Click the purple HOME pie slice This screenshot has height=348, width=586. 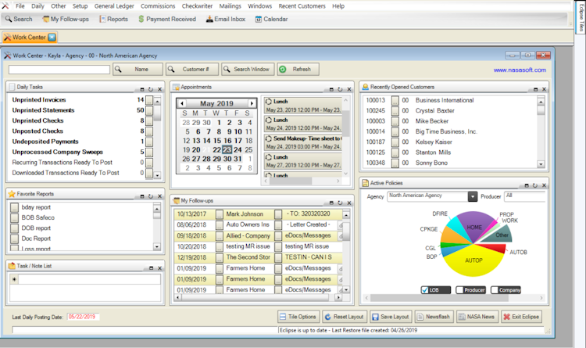point(474,226)
